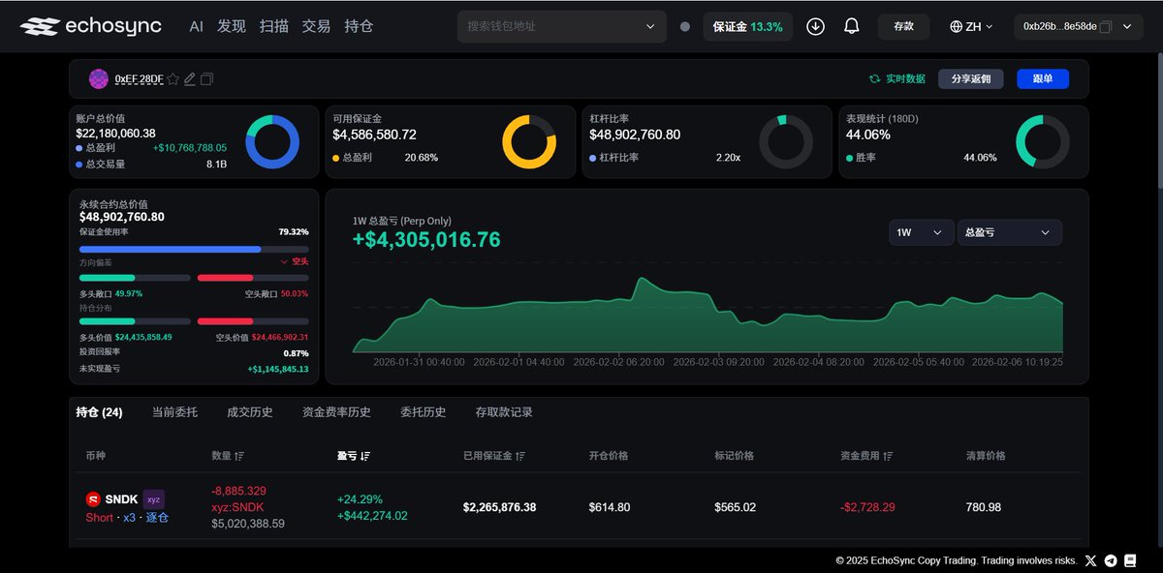Click the EchoSync logo

91,26
